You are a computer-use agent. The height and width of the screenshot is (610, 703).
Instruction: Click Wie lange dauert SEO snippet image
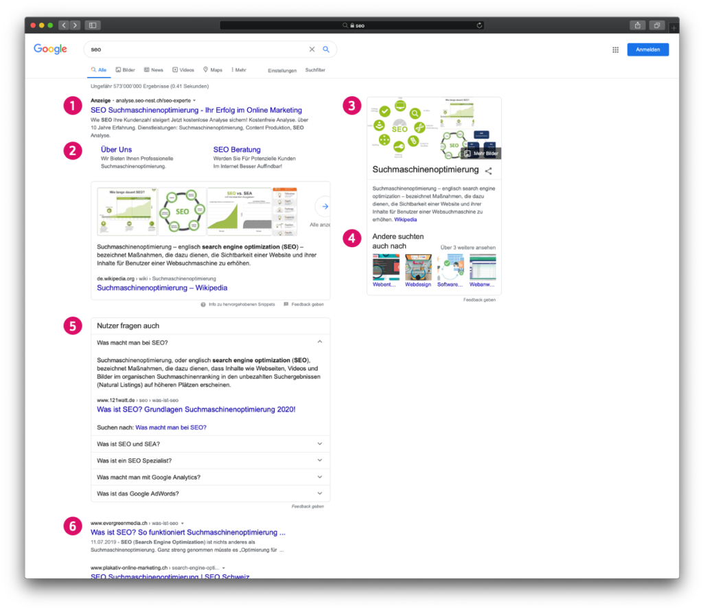(127, 212)
